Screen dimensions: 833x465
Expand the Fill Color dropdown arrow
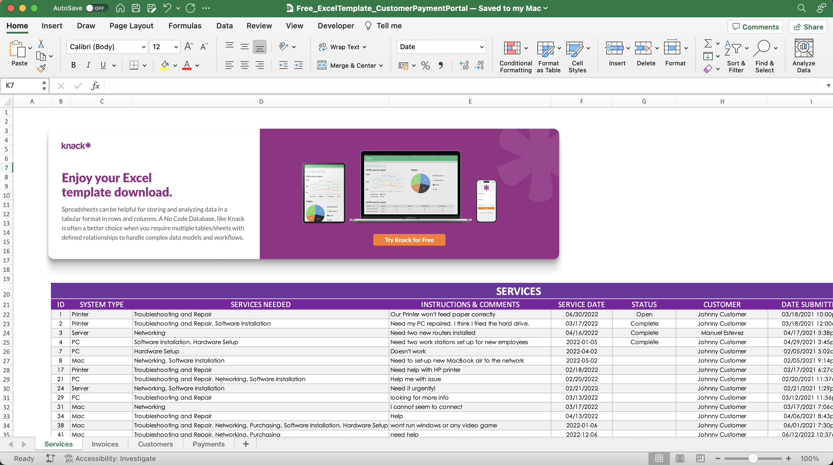coord(176,65)
